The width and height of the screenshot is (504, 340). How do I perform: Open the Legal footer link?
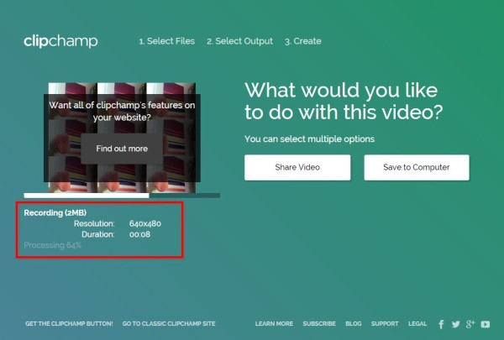click(417, 323)
